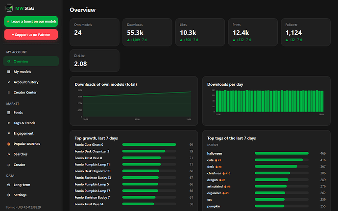Click the 12.4k Prints value
338x211 pixels.
[241, 32]
